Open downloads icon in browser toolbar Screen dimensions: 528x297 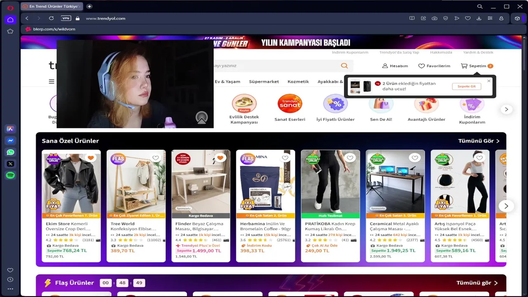pyautogui.click(x=479, y=18)
